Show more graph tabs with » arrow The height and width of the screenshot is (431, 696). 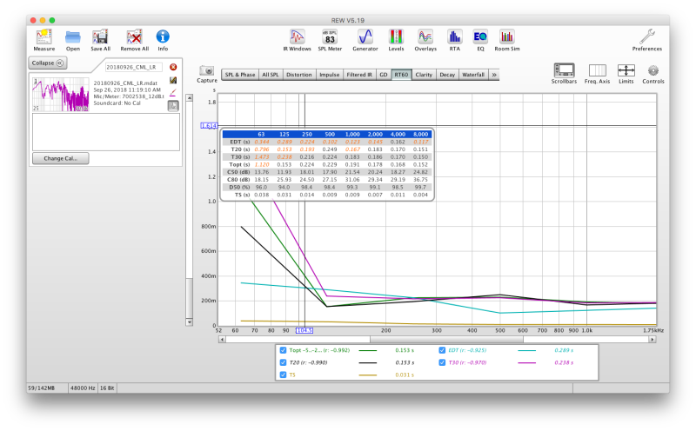494,75
